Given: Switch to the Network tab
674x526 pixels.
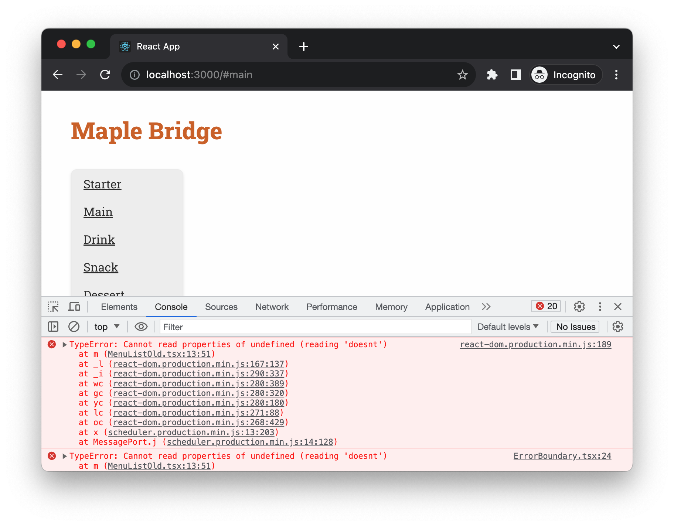Looking at the screenshot, I should tap(272, 307).
